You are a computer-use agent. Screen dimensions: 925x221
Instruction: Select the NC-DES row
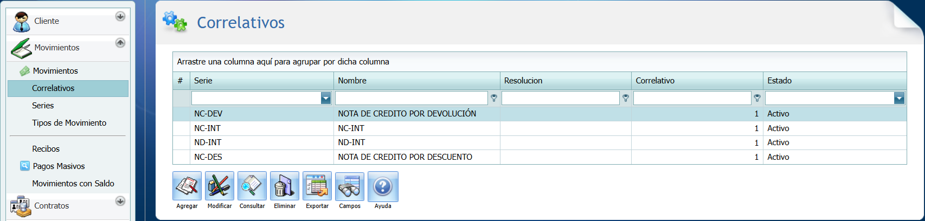point(539,157)
